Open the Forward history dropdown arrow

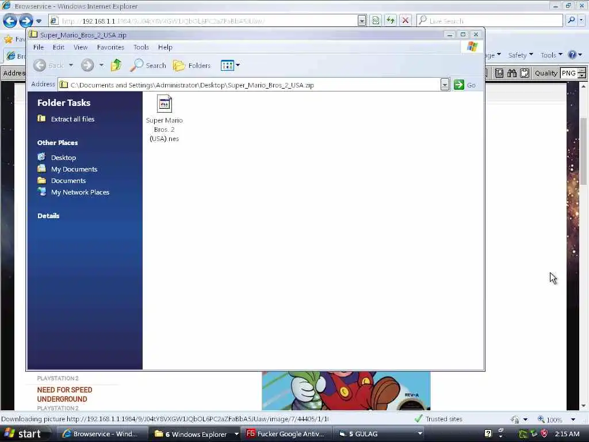[101, 66]
